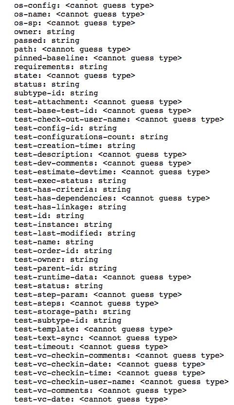Click on test-storage-path: string
Viewport: 234px width, 405px height.
(x=72, y=312)
